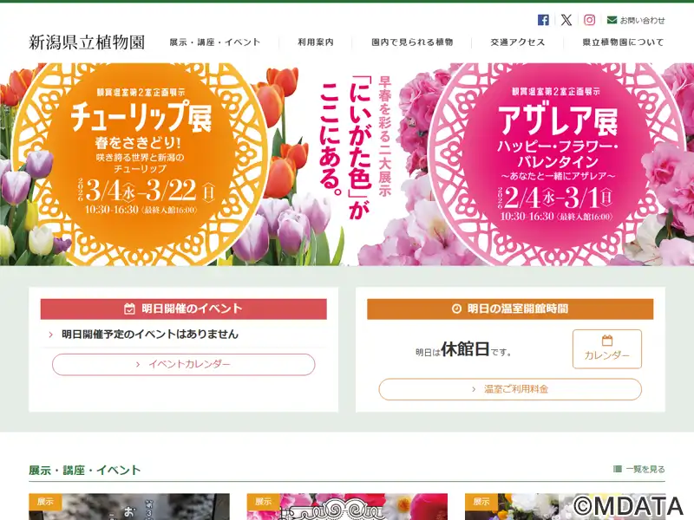Click 明日開催のイベント header bar

[x=183, y=309]
